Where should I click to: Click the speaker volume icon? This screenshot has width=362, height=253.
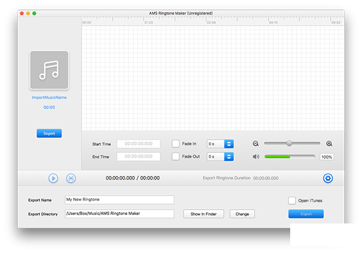256,157
